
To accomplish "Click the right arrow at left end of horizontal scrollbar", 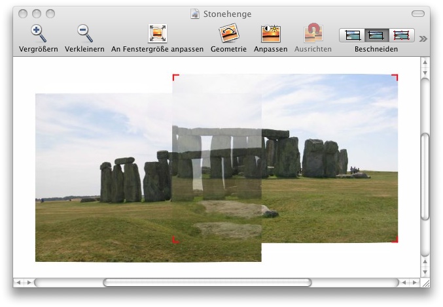I will click(x=29, y=282).
